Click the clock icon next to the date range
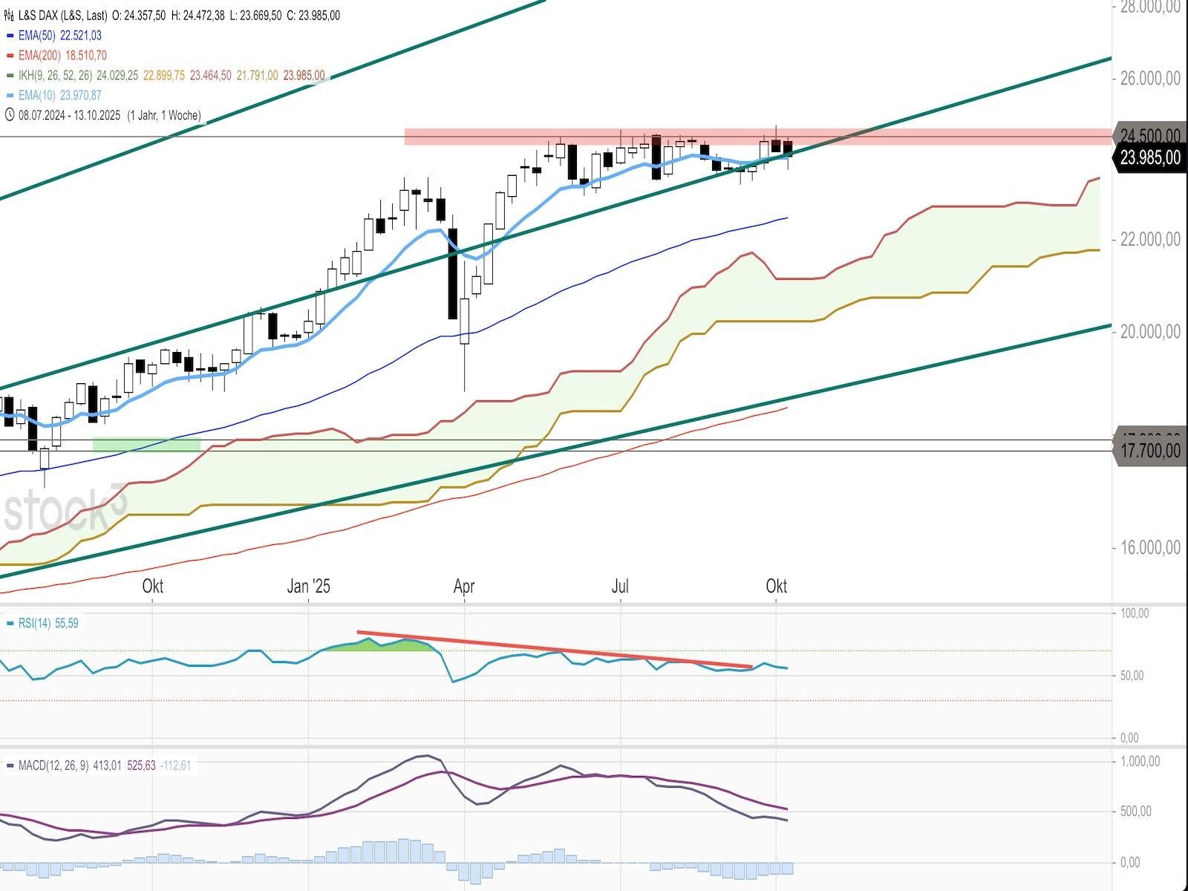 (x=10, y=115)
